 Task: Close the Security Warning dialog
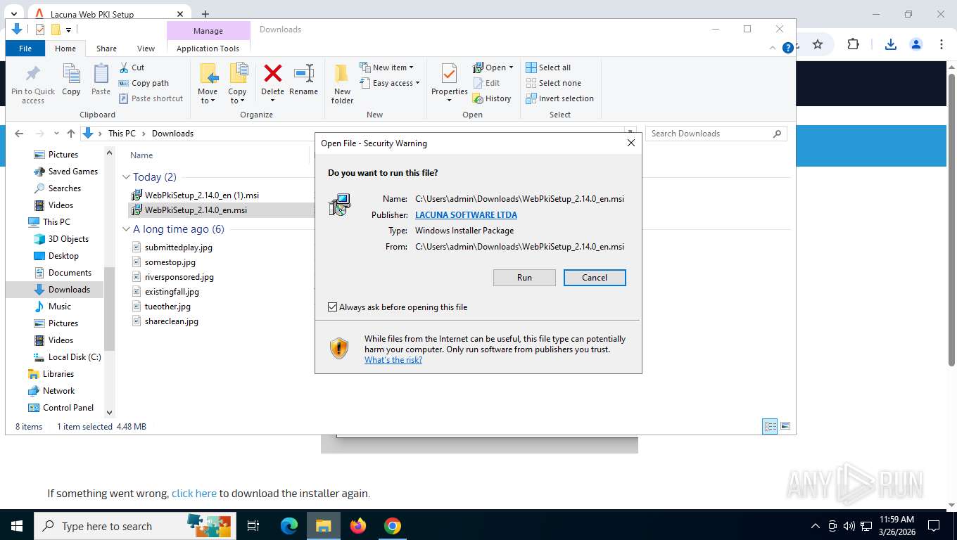point(631,143)
